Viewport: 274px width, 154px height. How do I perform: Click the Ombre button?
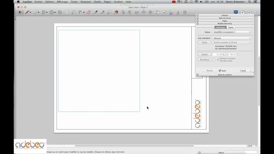click(205, 54)
